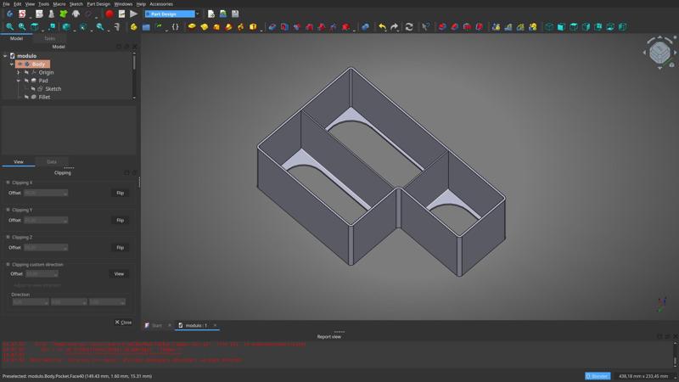Viewport: 679px width, 382px height.
Task: Toggle the Clipping custom direction checkbox
Action: pyautogui.click(x=8, y=264)
